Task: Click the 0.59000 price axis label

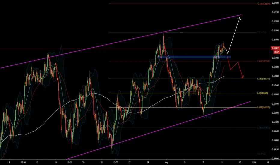Action: click(x=275, y=159)
